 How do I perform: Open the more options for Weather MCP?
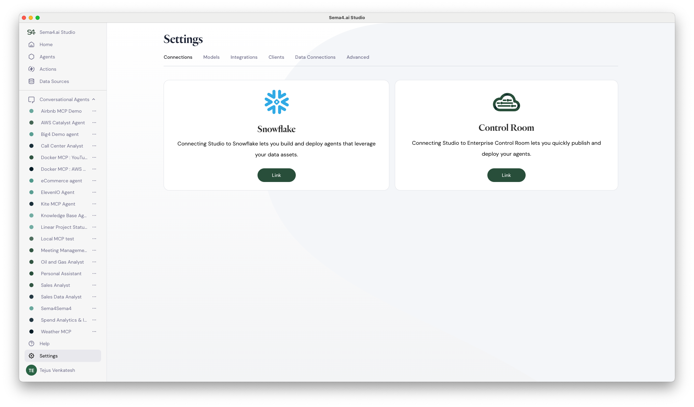[94, 332]
